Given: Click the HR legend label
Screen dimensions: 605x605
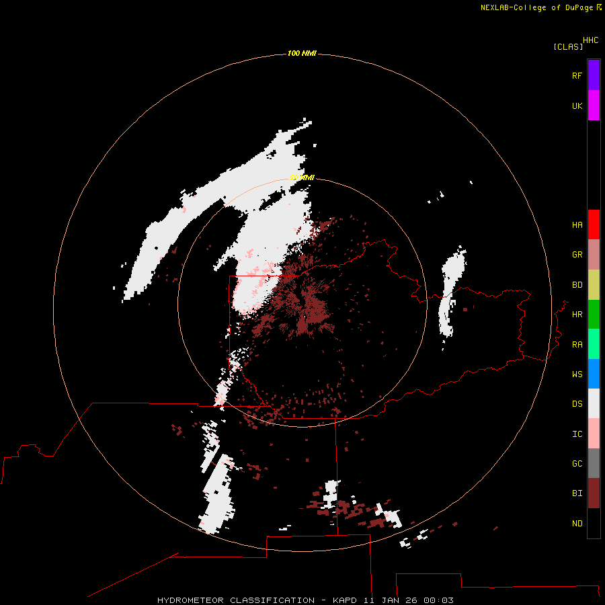Looking at the screenshot, I should point(577,315).
